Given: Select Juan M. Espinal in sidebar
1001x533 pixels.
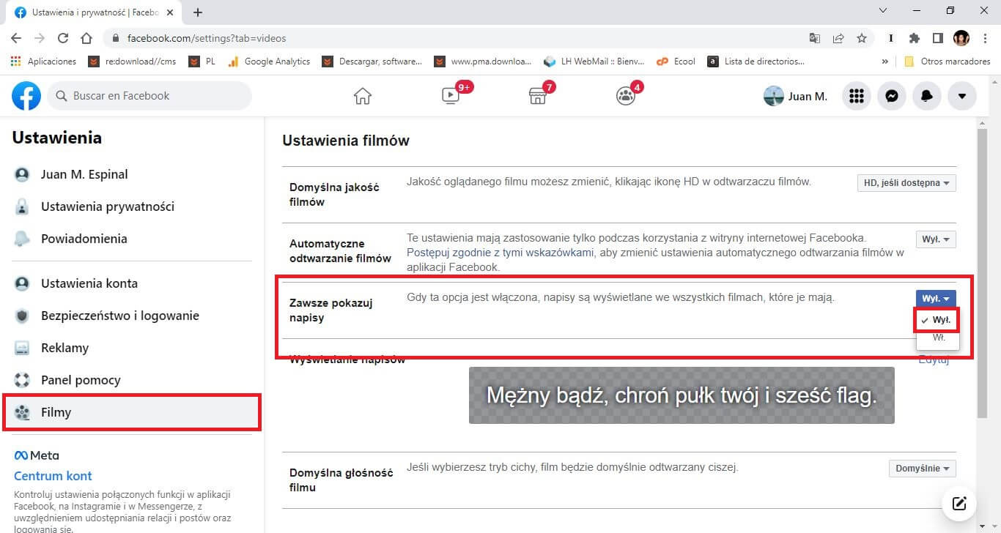Looking at the screenshot, I should tap(132, 174).
